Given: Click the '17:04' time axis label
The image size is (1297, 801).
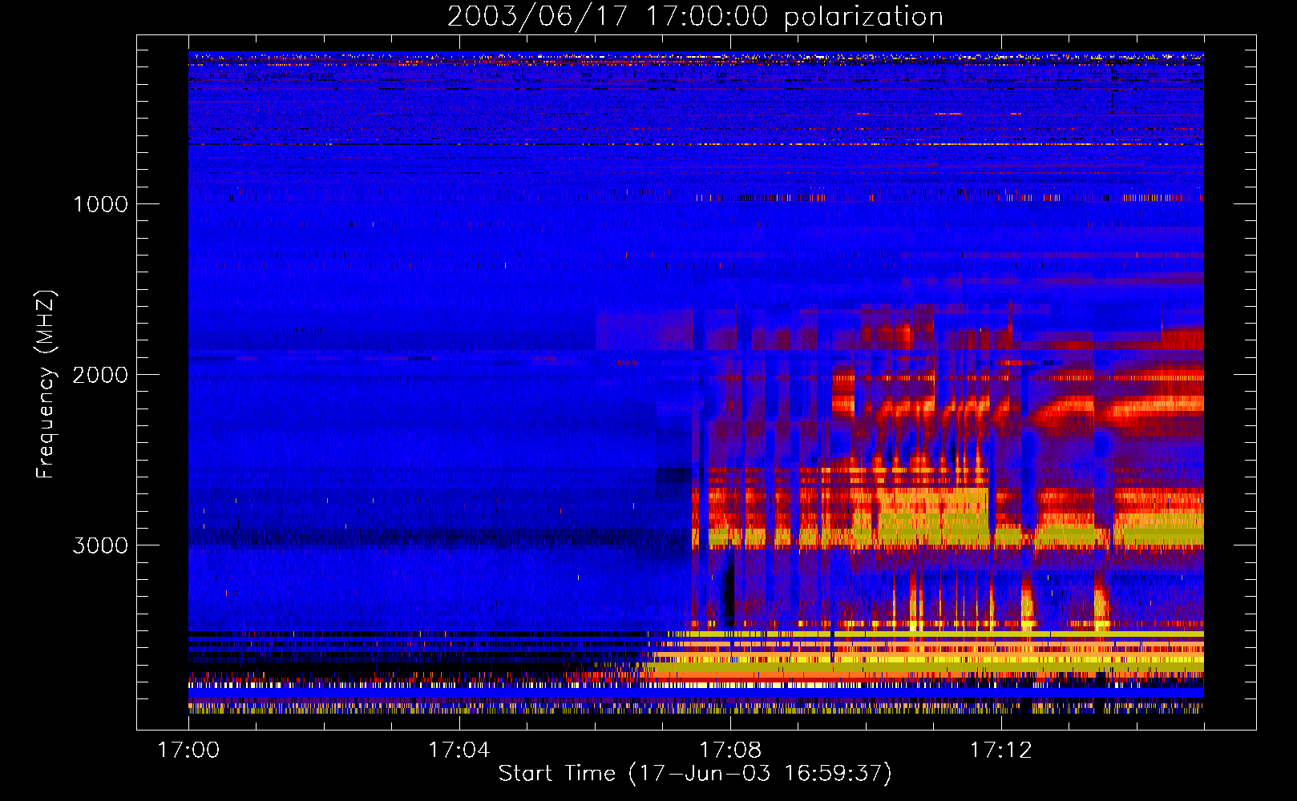Looking at the screenshot, I should point(459,751).
